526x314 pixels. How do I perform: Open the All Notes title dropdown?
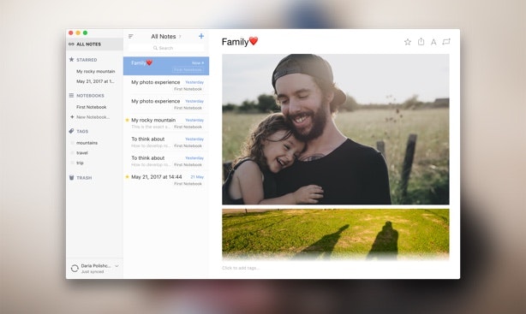[x=165, y=36]
